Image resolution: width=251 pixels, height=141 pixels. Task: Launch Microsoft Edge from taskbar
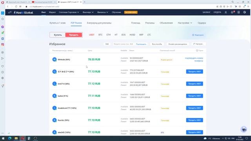click(x=9, y=138)
